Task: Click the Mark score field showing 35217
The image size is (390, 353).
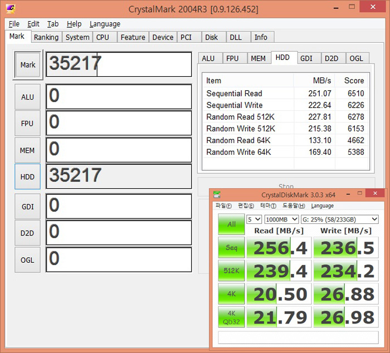Action: click(x=119, y=65)
